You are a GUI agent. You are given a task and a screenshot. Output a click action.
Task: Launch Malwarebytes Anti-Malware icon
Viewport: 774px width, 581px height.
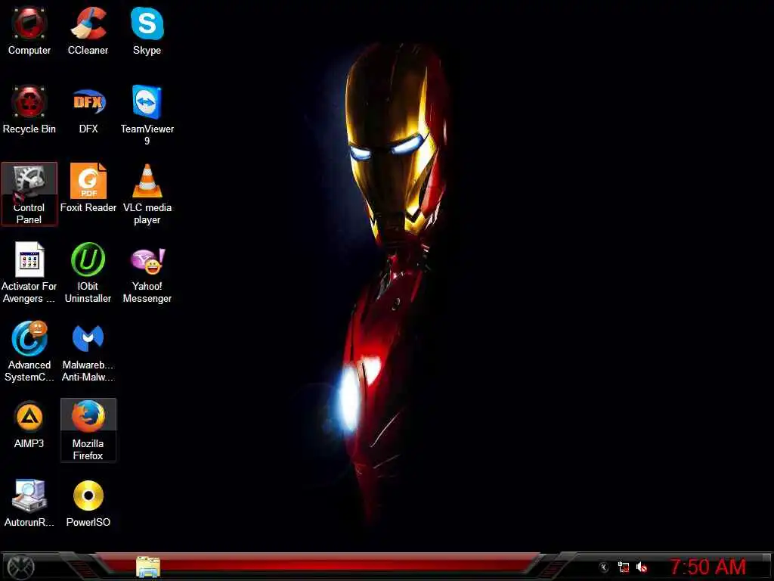(x=88, y=351)
